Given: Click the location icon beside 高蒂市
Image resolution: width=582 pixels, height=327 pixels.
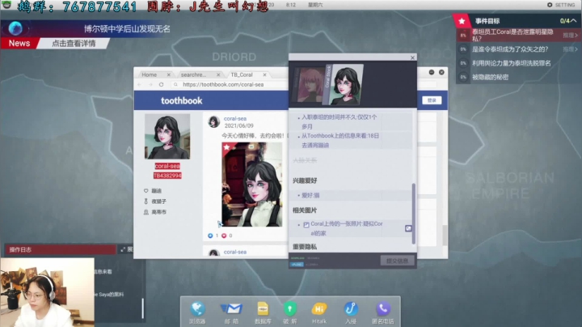Looking at the screenshot, I should click(x=145, y=212).
